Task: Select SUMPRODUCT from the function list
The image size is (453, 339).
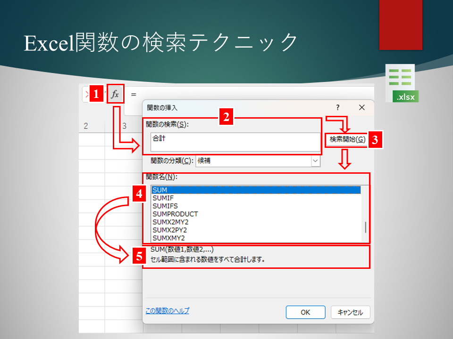Action: pos(175,214)
